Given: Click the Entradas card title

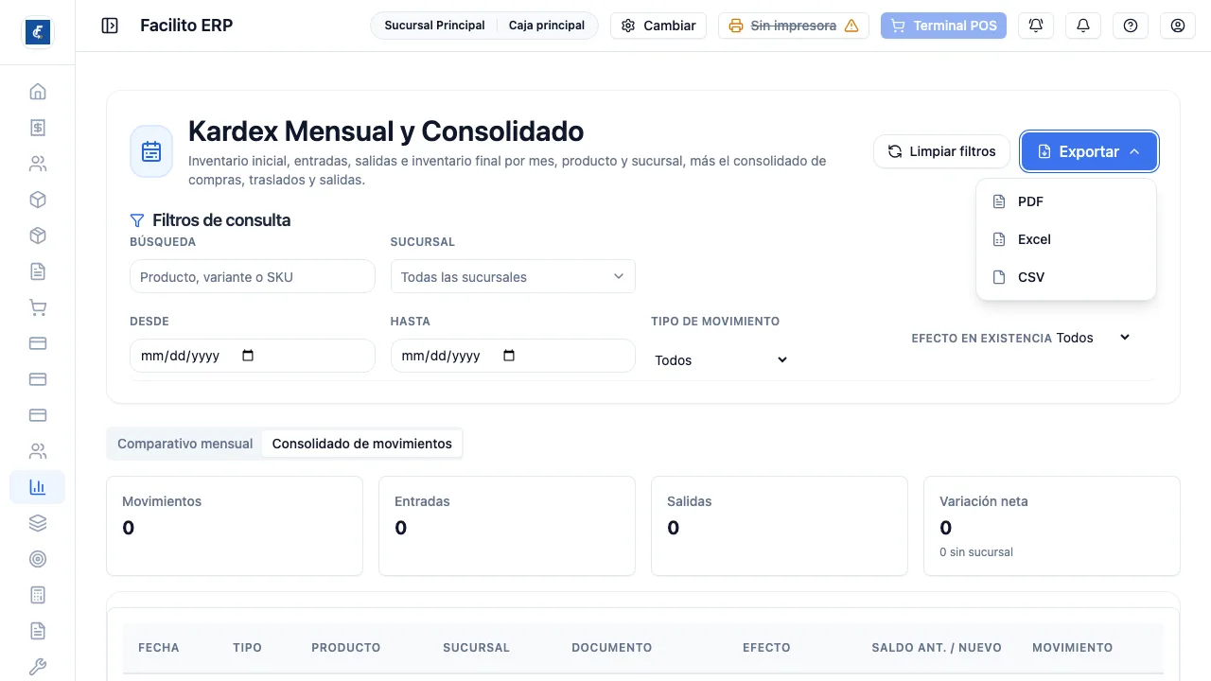Looking at the screenshot, I should pyautogui.click(x=422, y=501).
